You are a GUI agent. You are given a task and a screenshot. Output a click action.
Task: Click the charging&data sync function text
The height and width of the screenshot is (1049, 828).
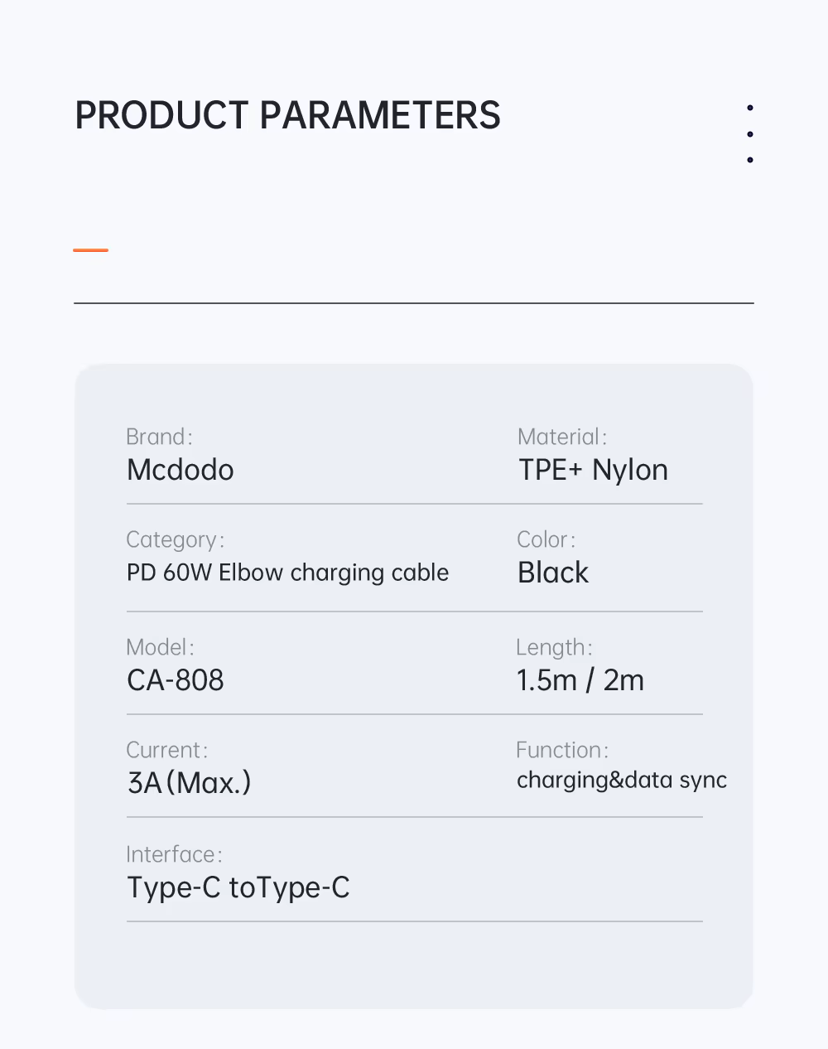(622, 781)
